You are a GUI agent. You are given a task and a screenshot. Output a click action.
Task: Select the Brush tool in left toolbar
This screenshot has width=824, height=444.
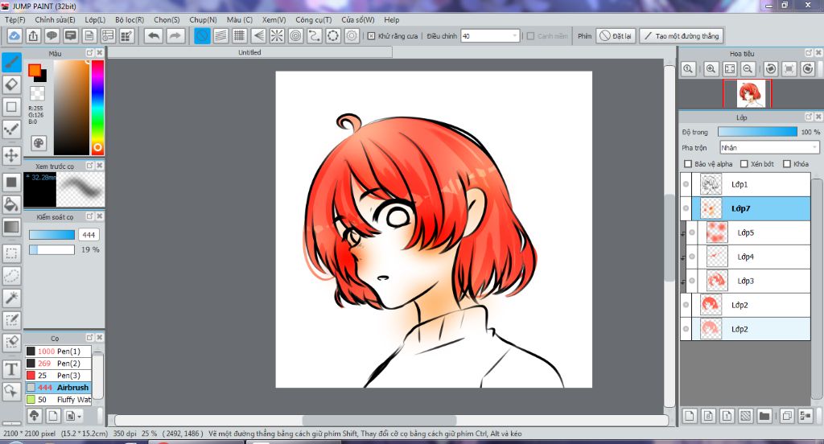point(11,62)
